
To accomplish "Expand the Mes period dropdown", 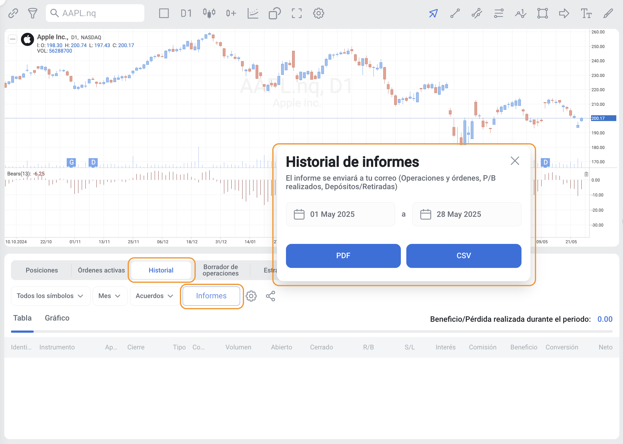I will pyautogui.click(x=110, y=296).
